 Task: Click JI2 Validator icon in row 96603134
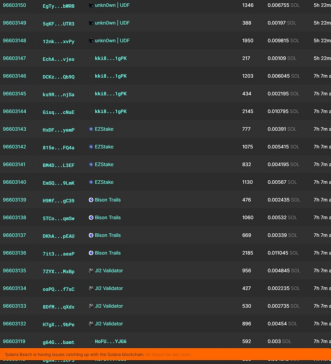point(91,288)
